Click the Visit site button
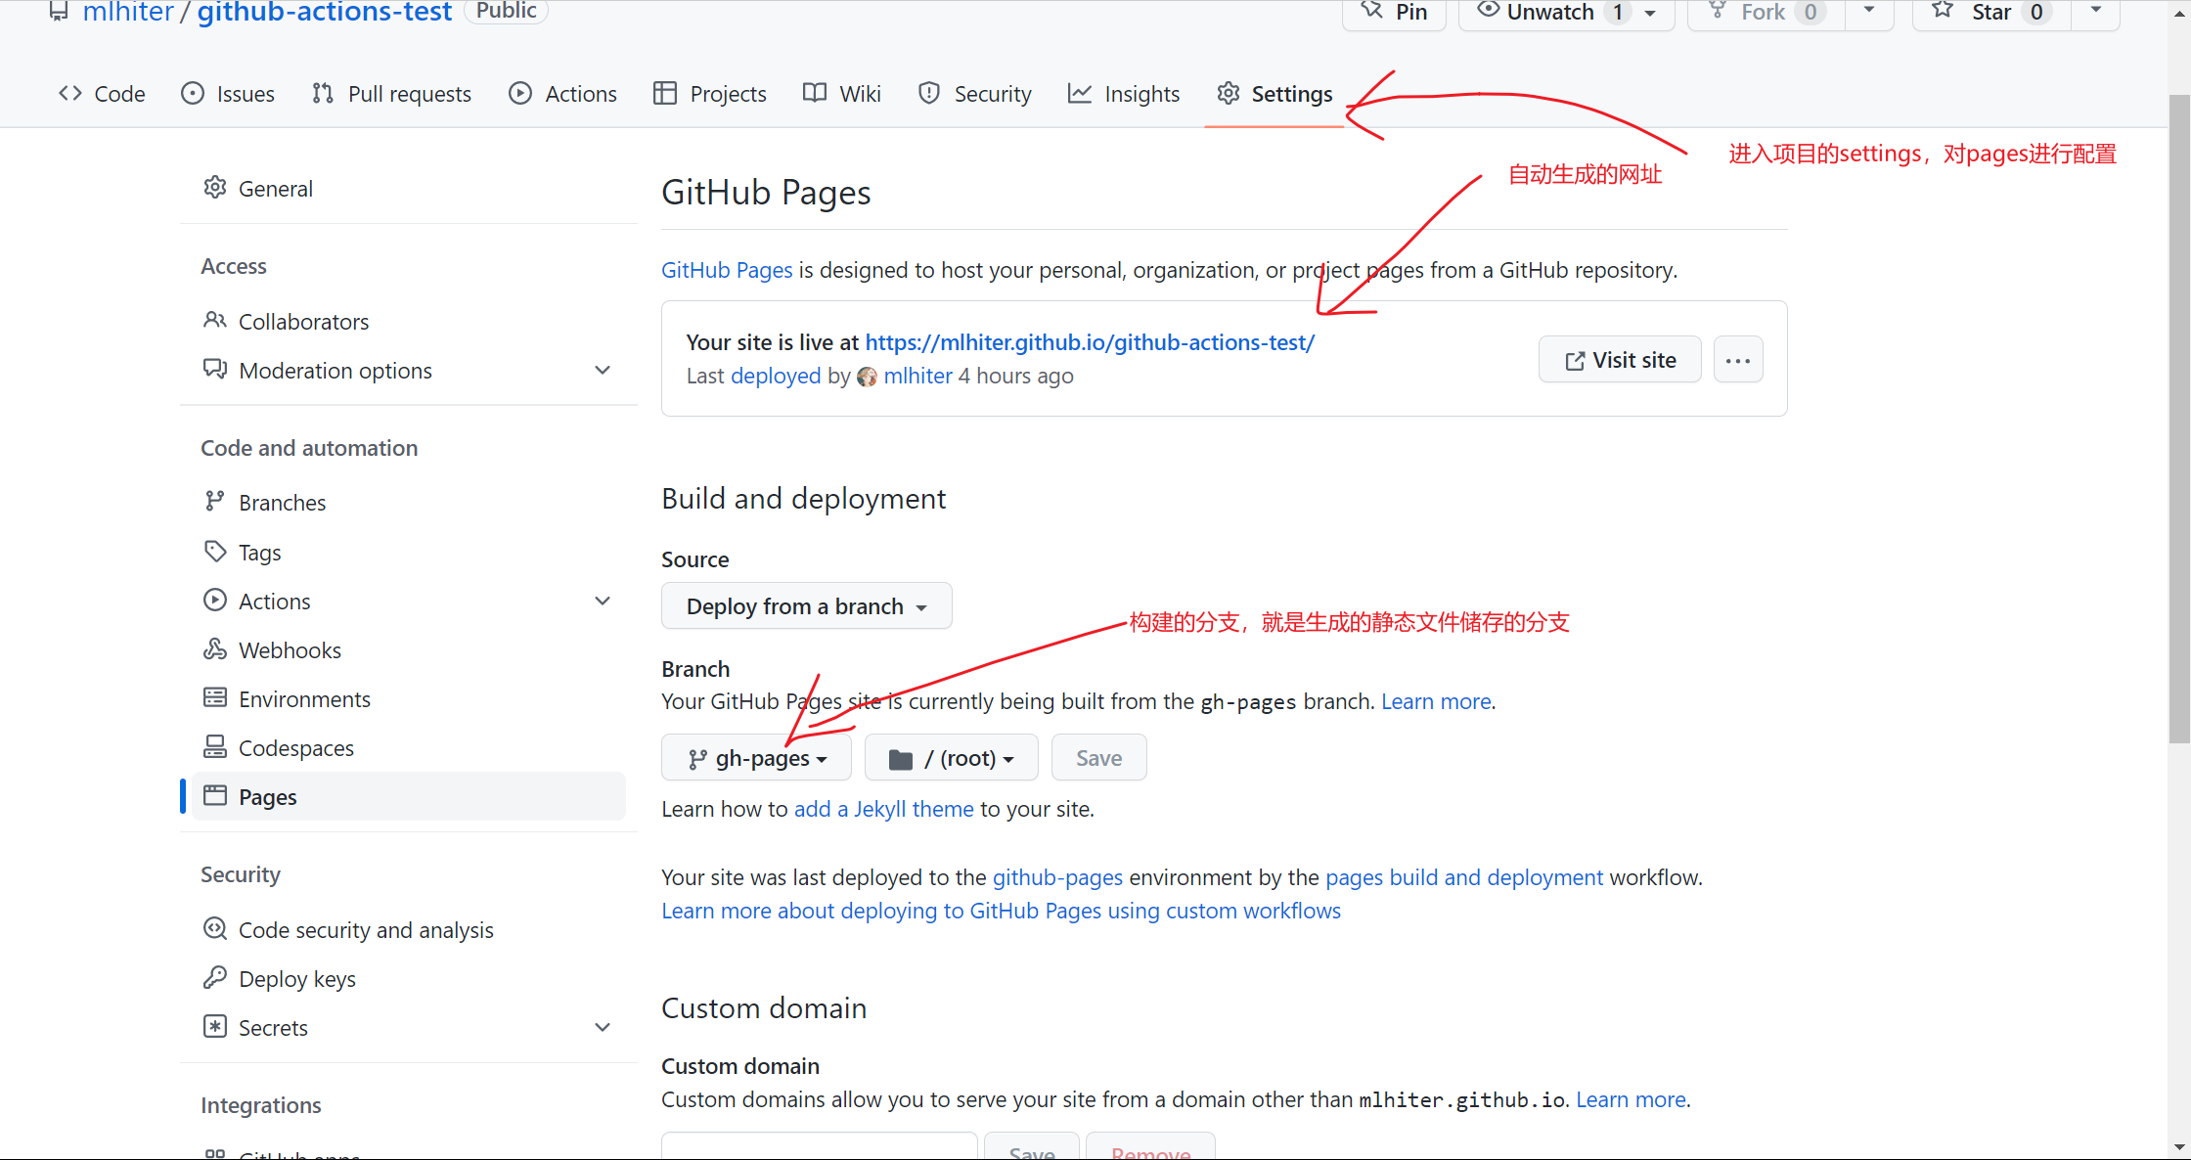The image size is (2191, 1160). tap(1620, 360)
